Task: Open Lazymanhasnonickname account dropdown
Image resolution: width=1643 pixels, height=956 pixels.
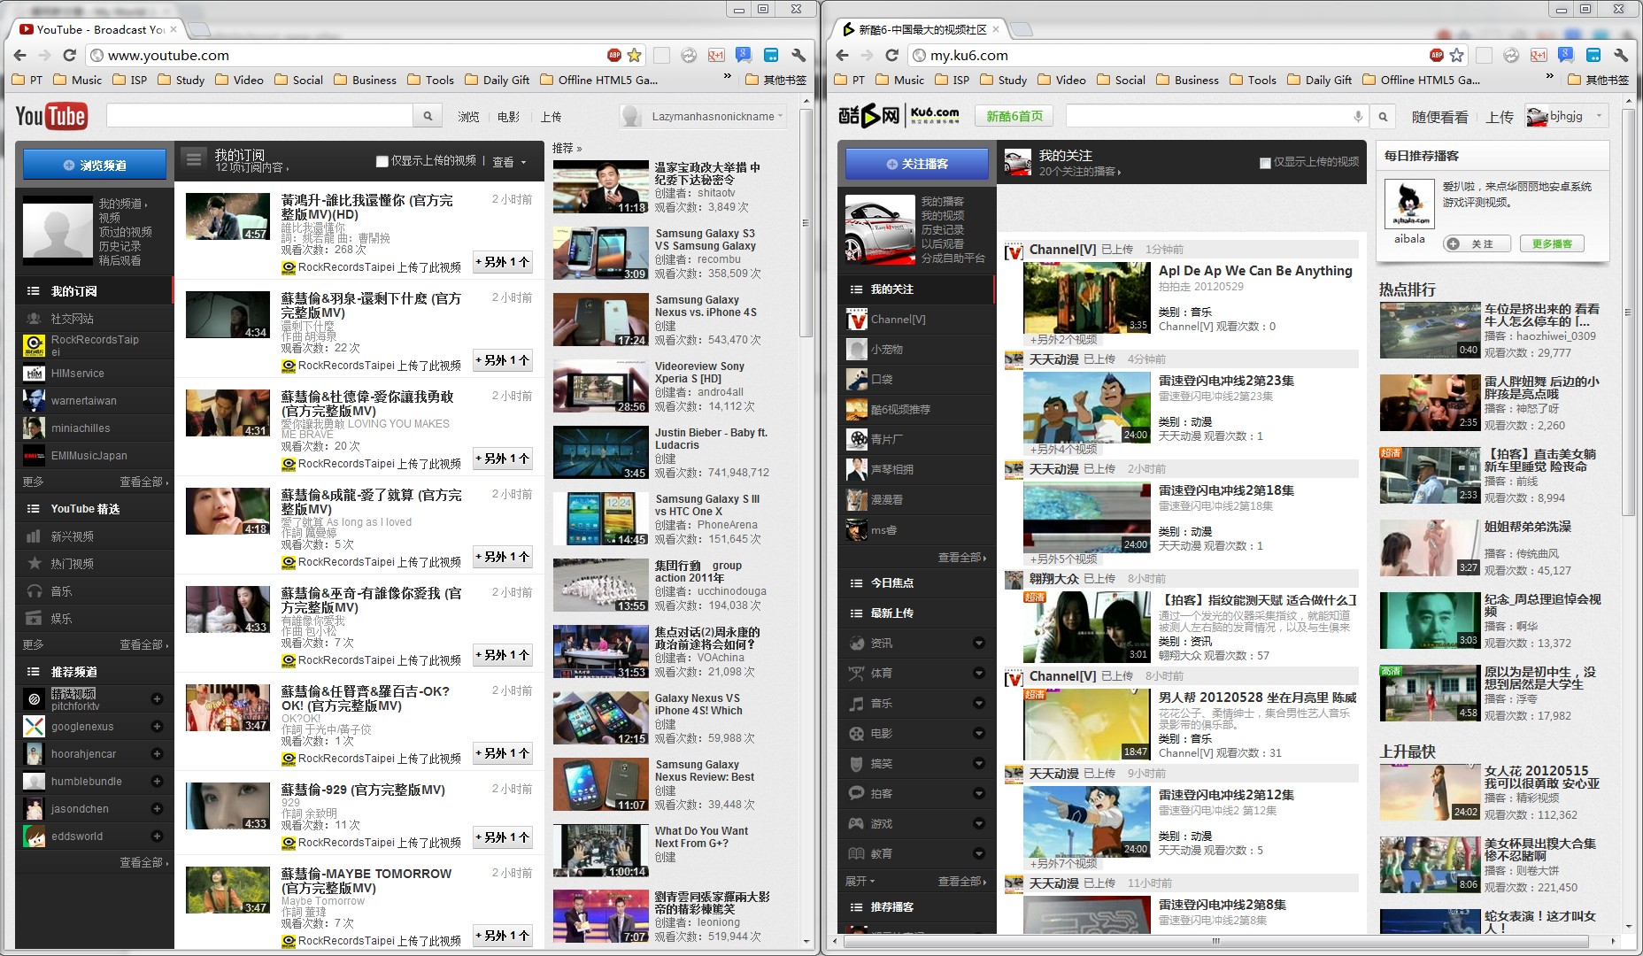Action: [703, 116]
